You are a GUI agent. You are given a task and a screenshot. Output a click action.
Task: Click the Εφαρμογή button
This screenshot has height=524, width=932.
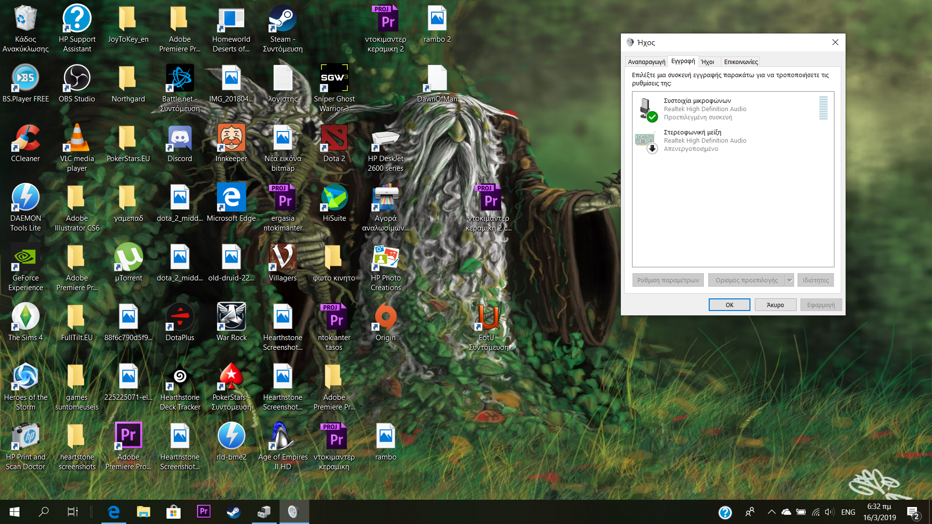coord(821,305)
